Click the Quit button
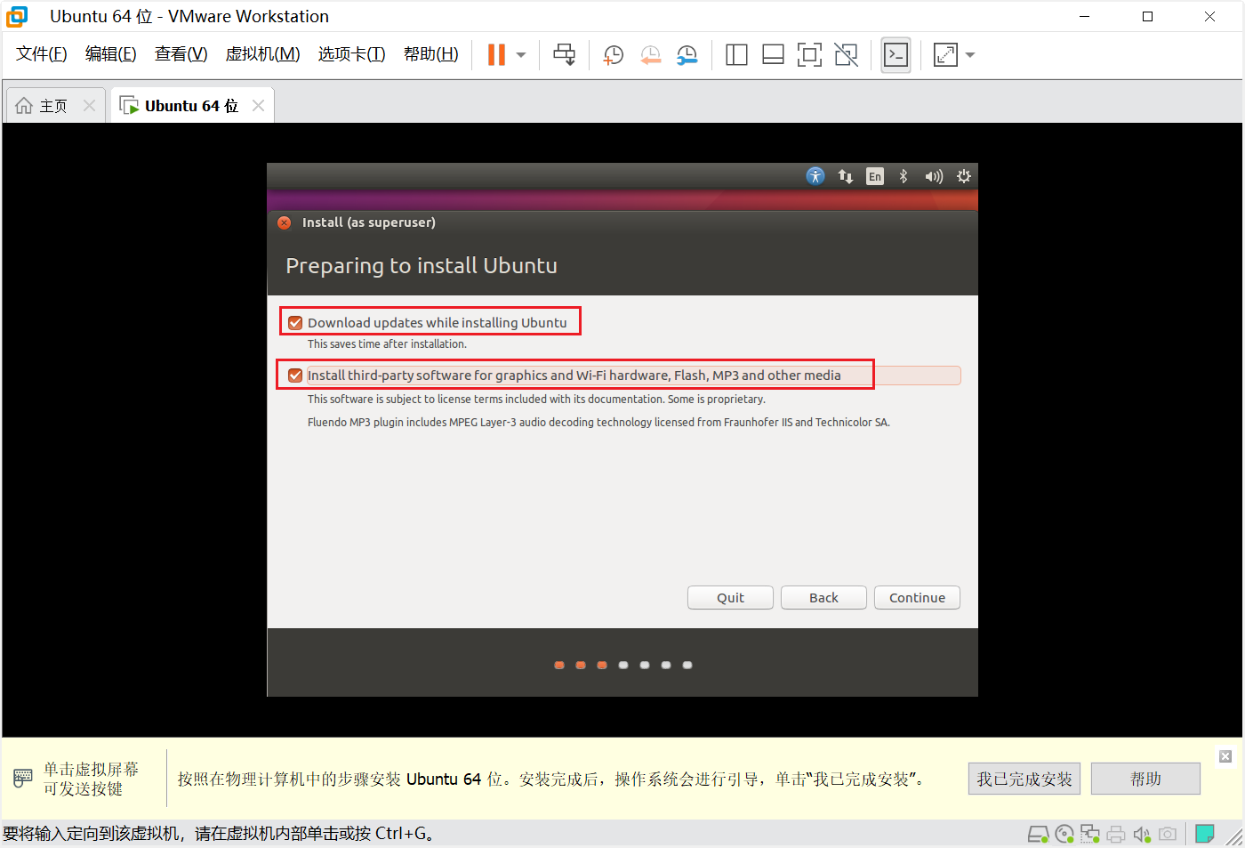Image resolution: width=1245 pixels, height=848 pixels. click(x=730, y=598)
